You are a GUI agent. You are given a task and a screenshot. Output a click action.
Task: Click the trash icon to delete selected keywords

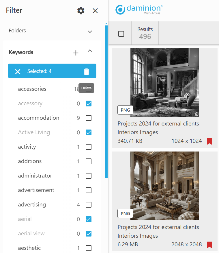86,71
